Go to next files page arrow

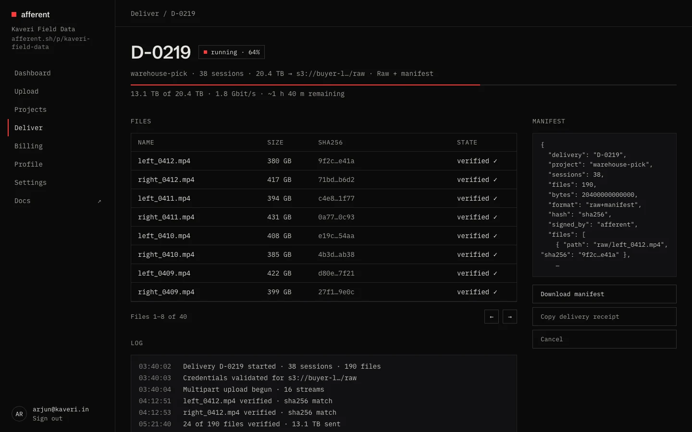(510, 317)
